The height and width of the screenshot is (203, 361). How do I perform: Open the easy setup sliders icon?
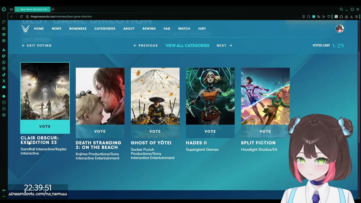pos(357,17)
